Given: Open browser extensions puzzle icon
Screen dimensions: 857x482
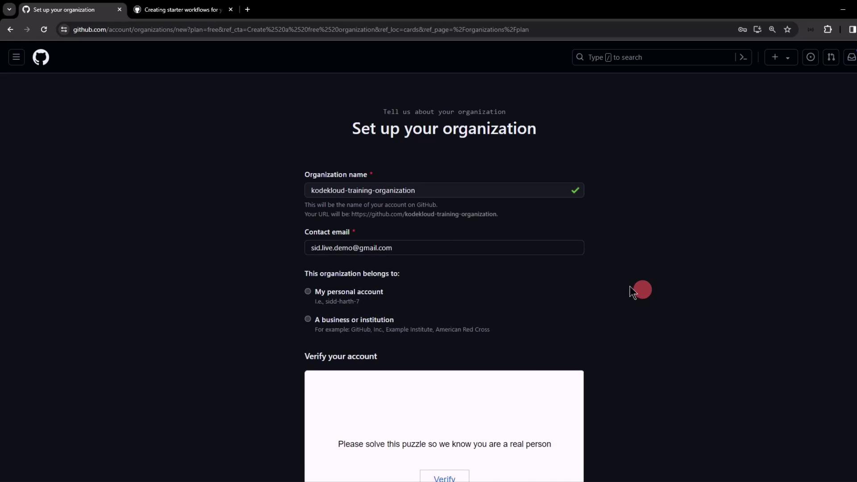Looking at the screenshot, I should 828,29.
